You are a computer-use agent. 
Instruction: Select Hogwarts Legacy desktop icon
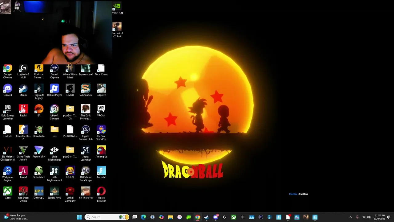pos(39,92)
